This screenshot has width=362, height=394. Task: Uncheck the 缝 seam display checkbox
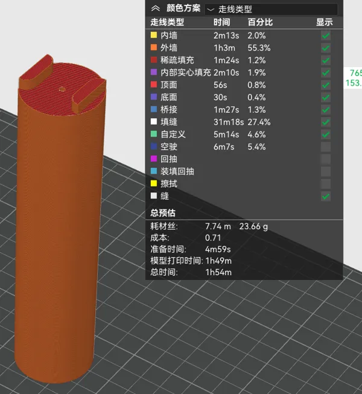pos(326,196)
